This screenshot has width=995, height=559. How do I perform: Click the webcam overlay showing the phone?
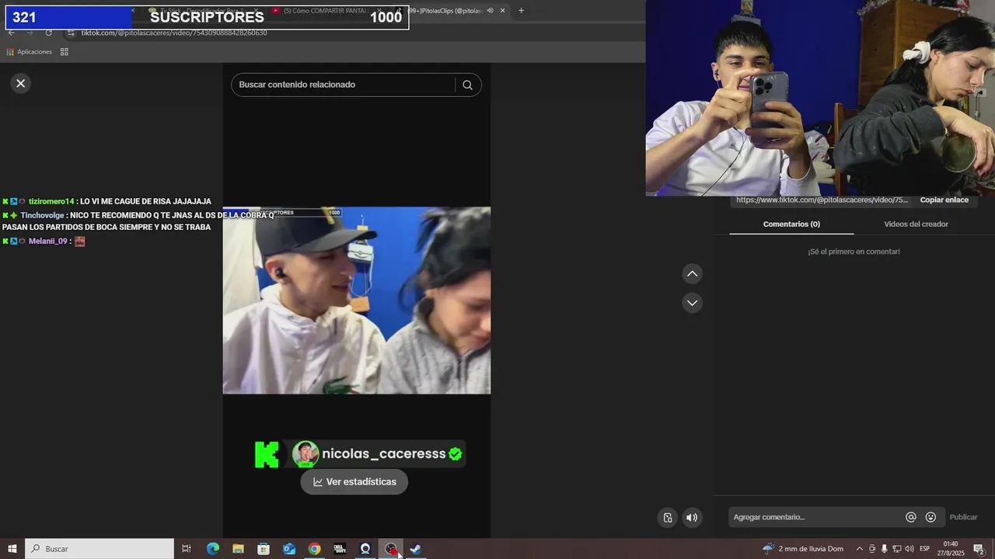click(820, 98)
